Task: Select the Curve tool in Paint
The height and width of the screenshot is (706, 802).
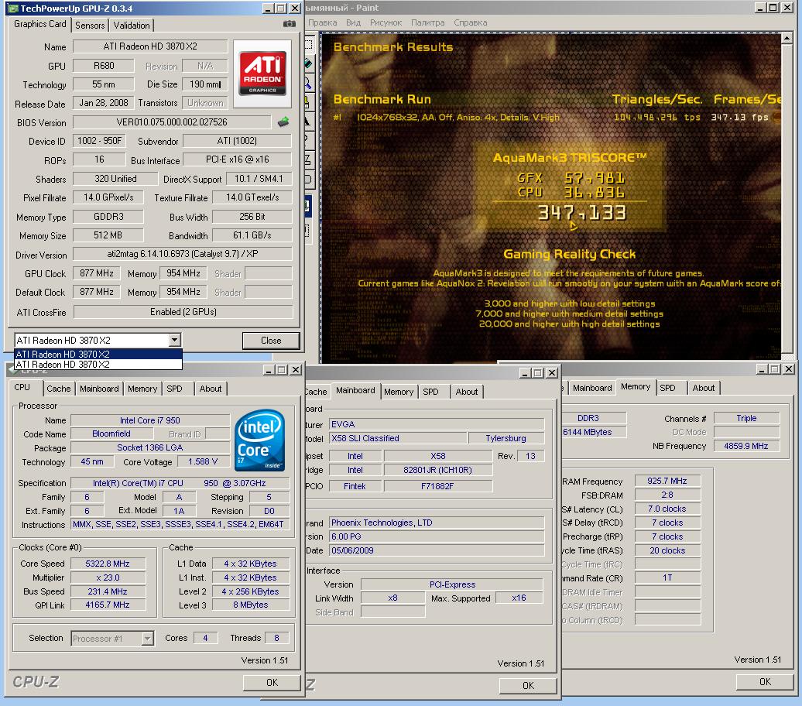Action: [x=308, y=140]
